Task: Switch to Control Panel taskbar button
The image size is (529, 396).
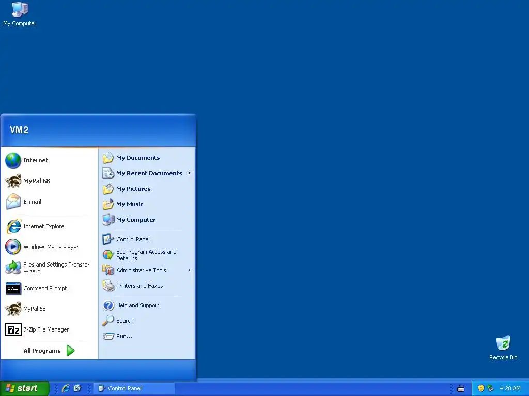Action: click(134, 388)
